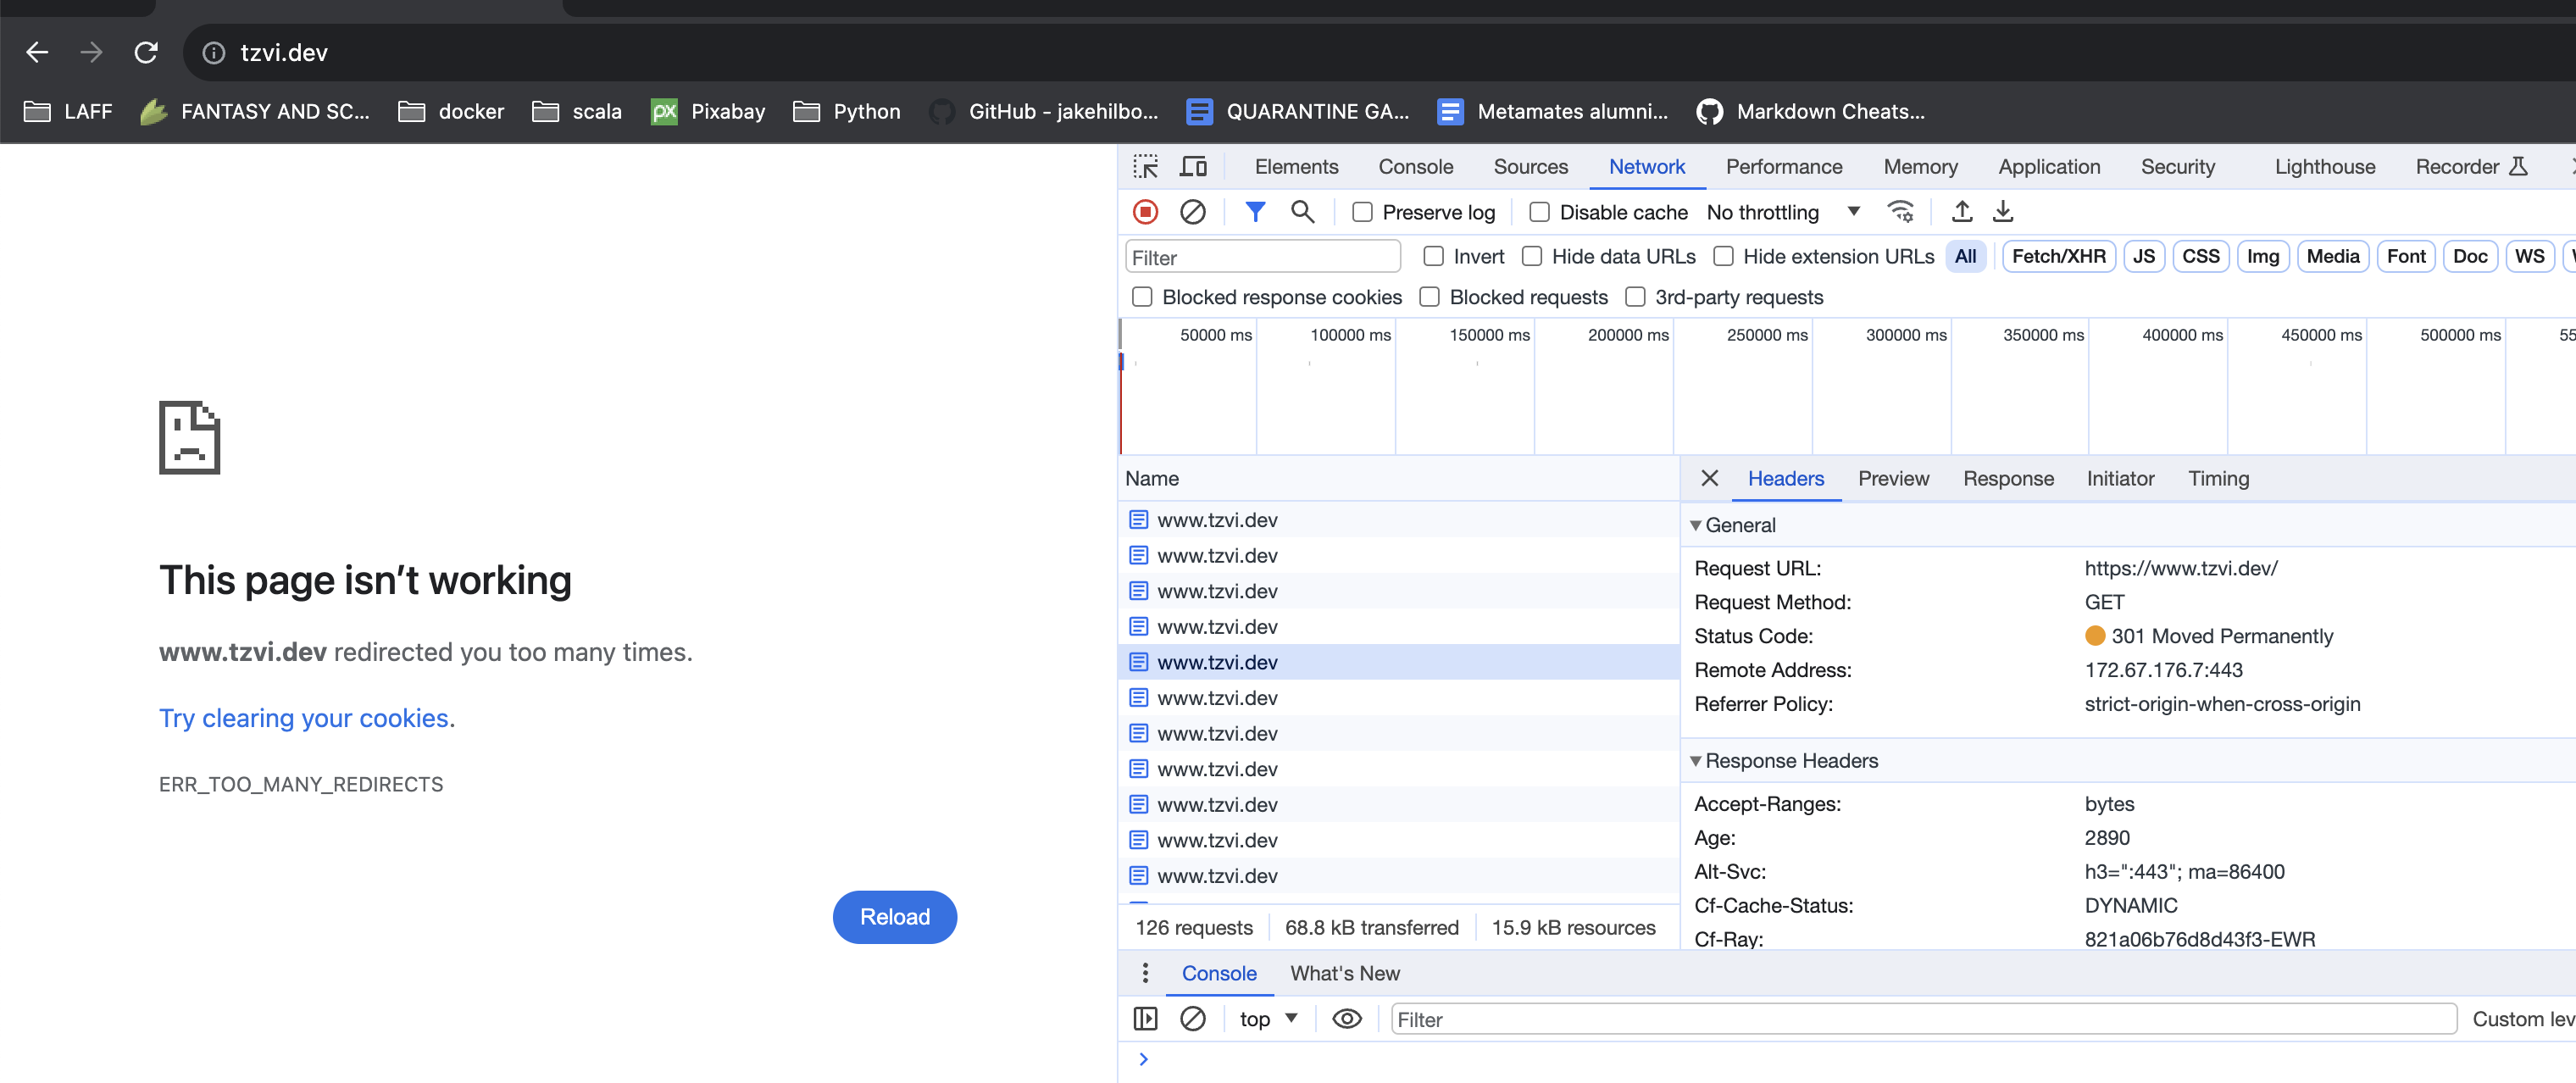Click Try clearing your cookies link
This screenshot has height=1083, width=2576.
pos(303,718)
